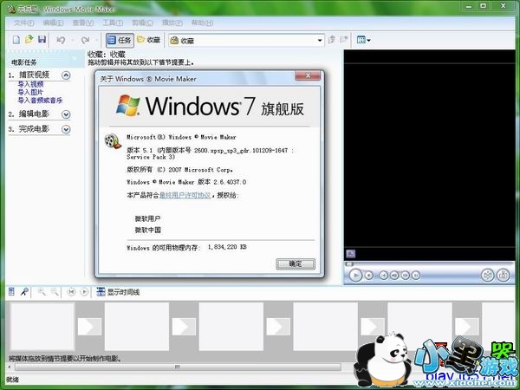Screen dimensions: 520x390
Task: Close the movie tasks pane
Action: tap(75, 59)
